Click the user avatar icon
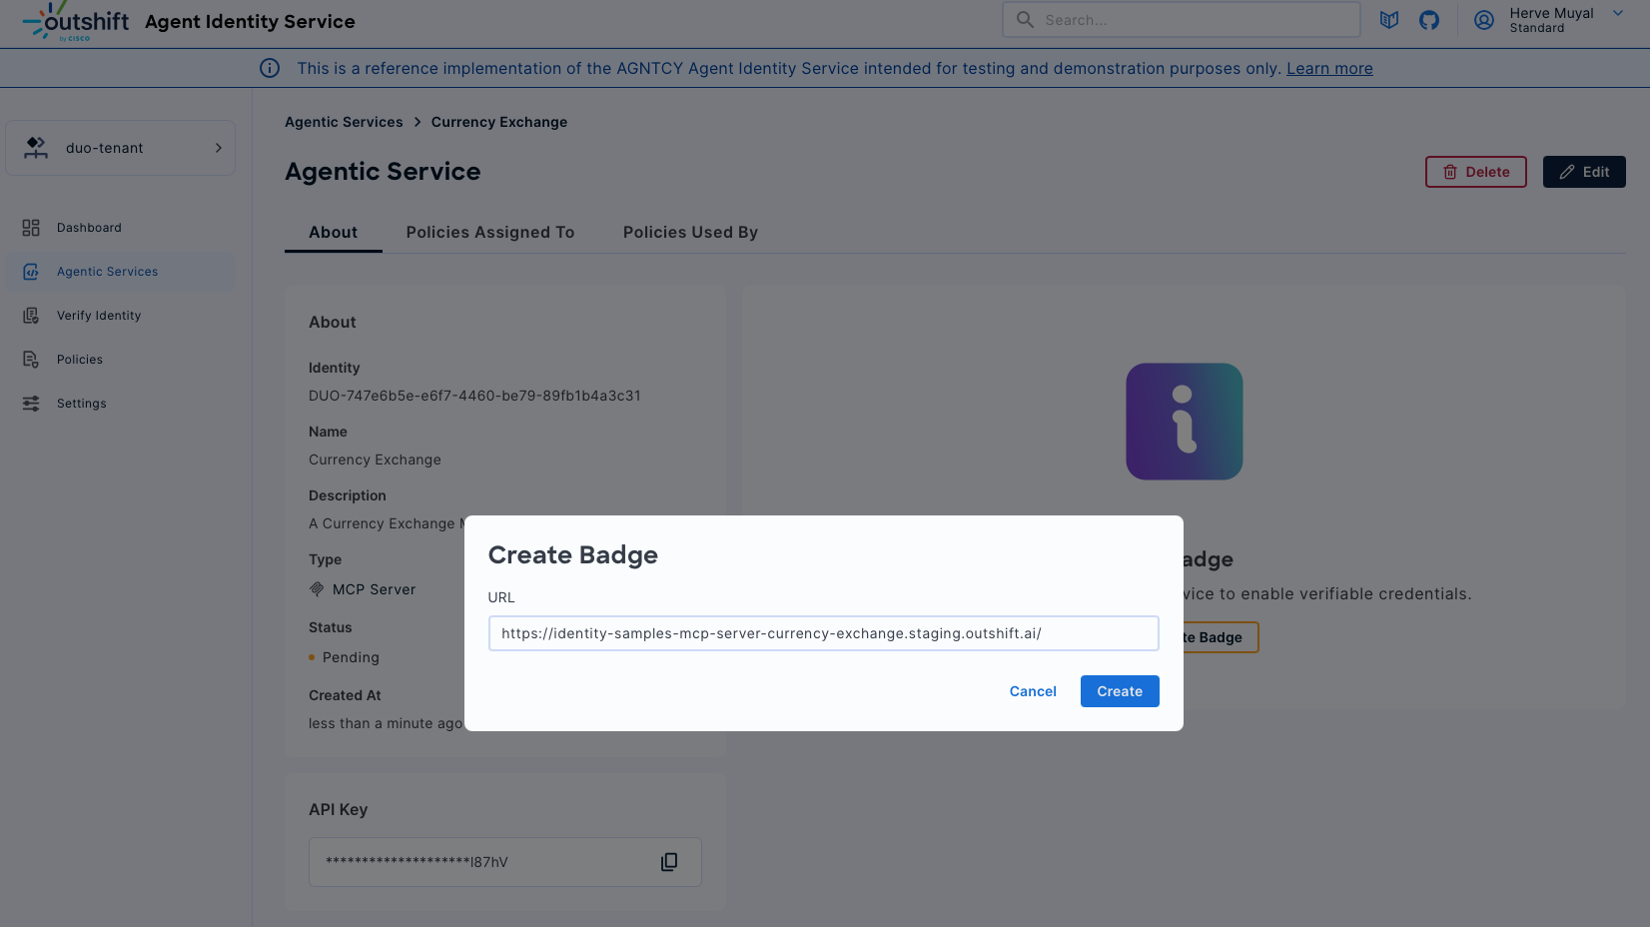Image resolution: width=1650 pixels, height=927 pixels. click(1484, 20)
